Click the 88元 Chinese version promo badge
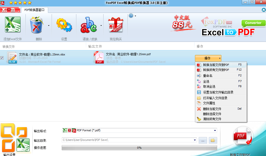Image resolution: width=266 pixels, height=156 pixels. point(182,23)
